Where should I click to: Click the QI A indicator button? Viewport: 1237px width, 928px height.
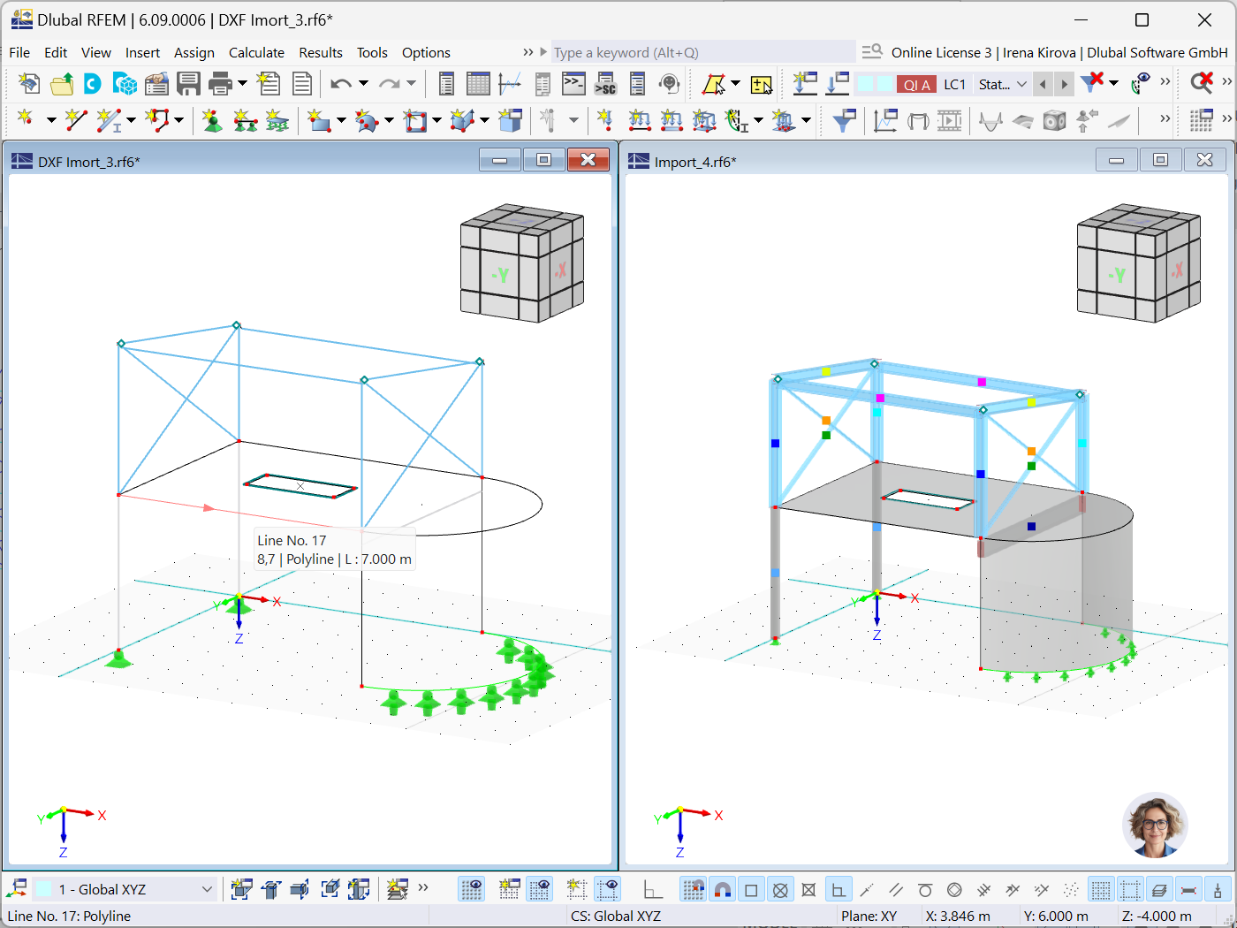pyautogui.click(x=917, y=84)
